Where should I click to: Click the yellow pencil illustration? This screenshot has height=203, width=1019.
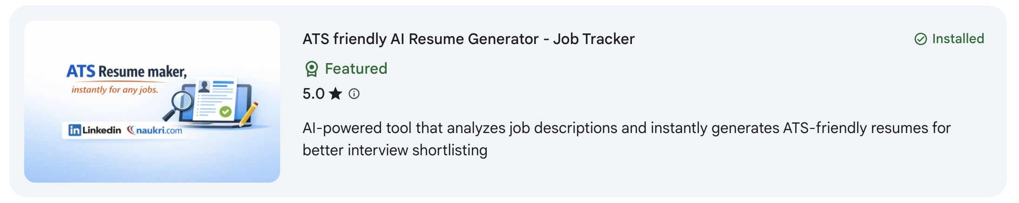pyautogui.click(x=249, y=114)
